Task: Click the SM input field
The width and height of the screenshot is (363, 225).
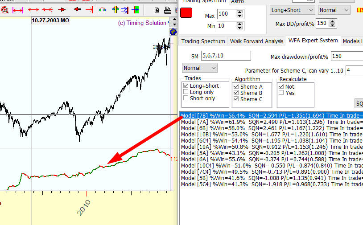Action: (226, 56)
